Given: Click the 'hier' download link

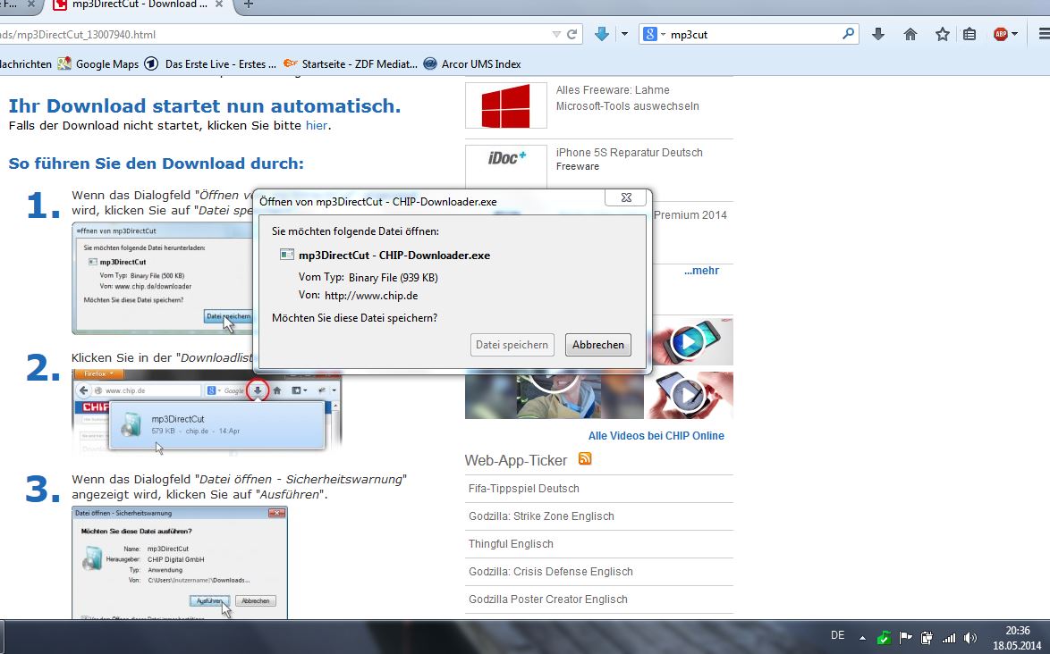Looking at the screenshot, I should pyautogui.click(x=317, y=126).
